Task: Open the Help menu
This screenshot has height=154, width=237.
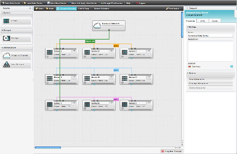Action: click(129, 3)
